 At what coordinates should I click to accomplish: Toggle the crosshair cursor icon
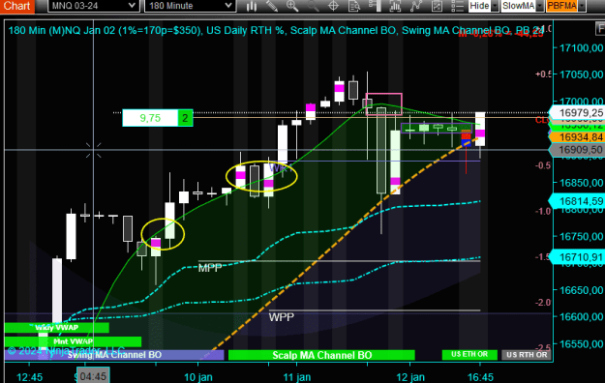click(x=333, y=6)
